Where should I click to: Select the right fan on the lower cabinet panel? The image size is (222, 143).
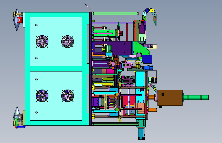[68, 96]
